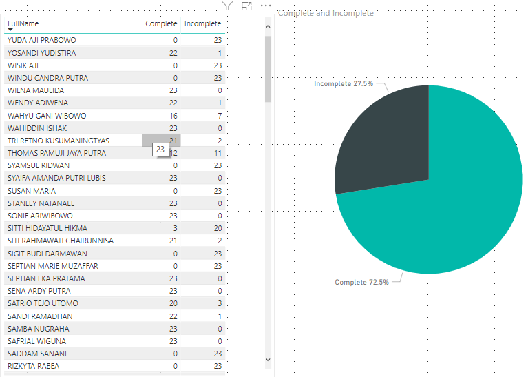Click Complete value 3 for SITTI HIDAYATUL HIKMA
The height and width of the screenshot is (377, 528).
(x=175, y=228)
